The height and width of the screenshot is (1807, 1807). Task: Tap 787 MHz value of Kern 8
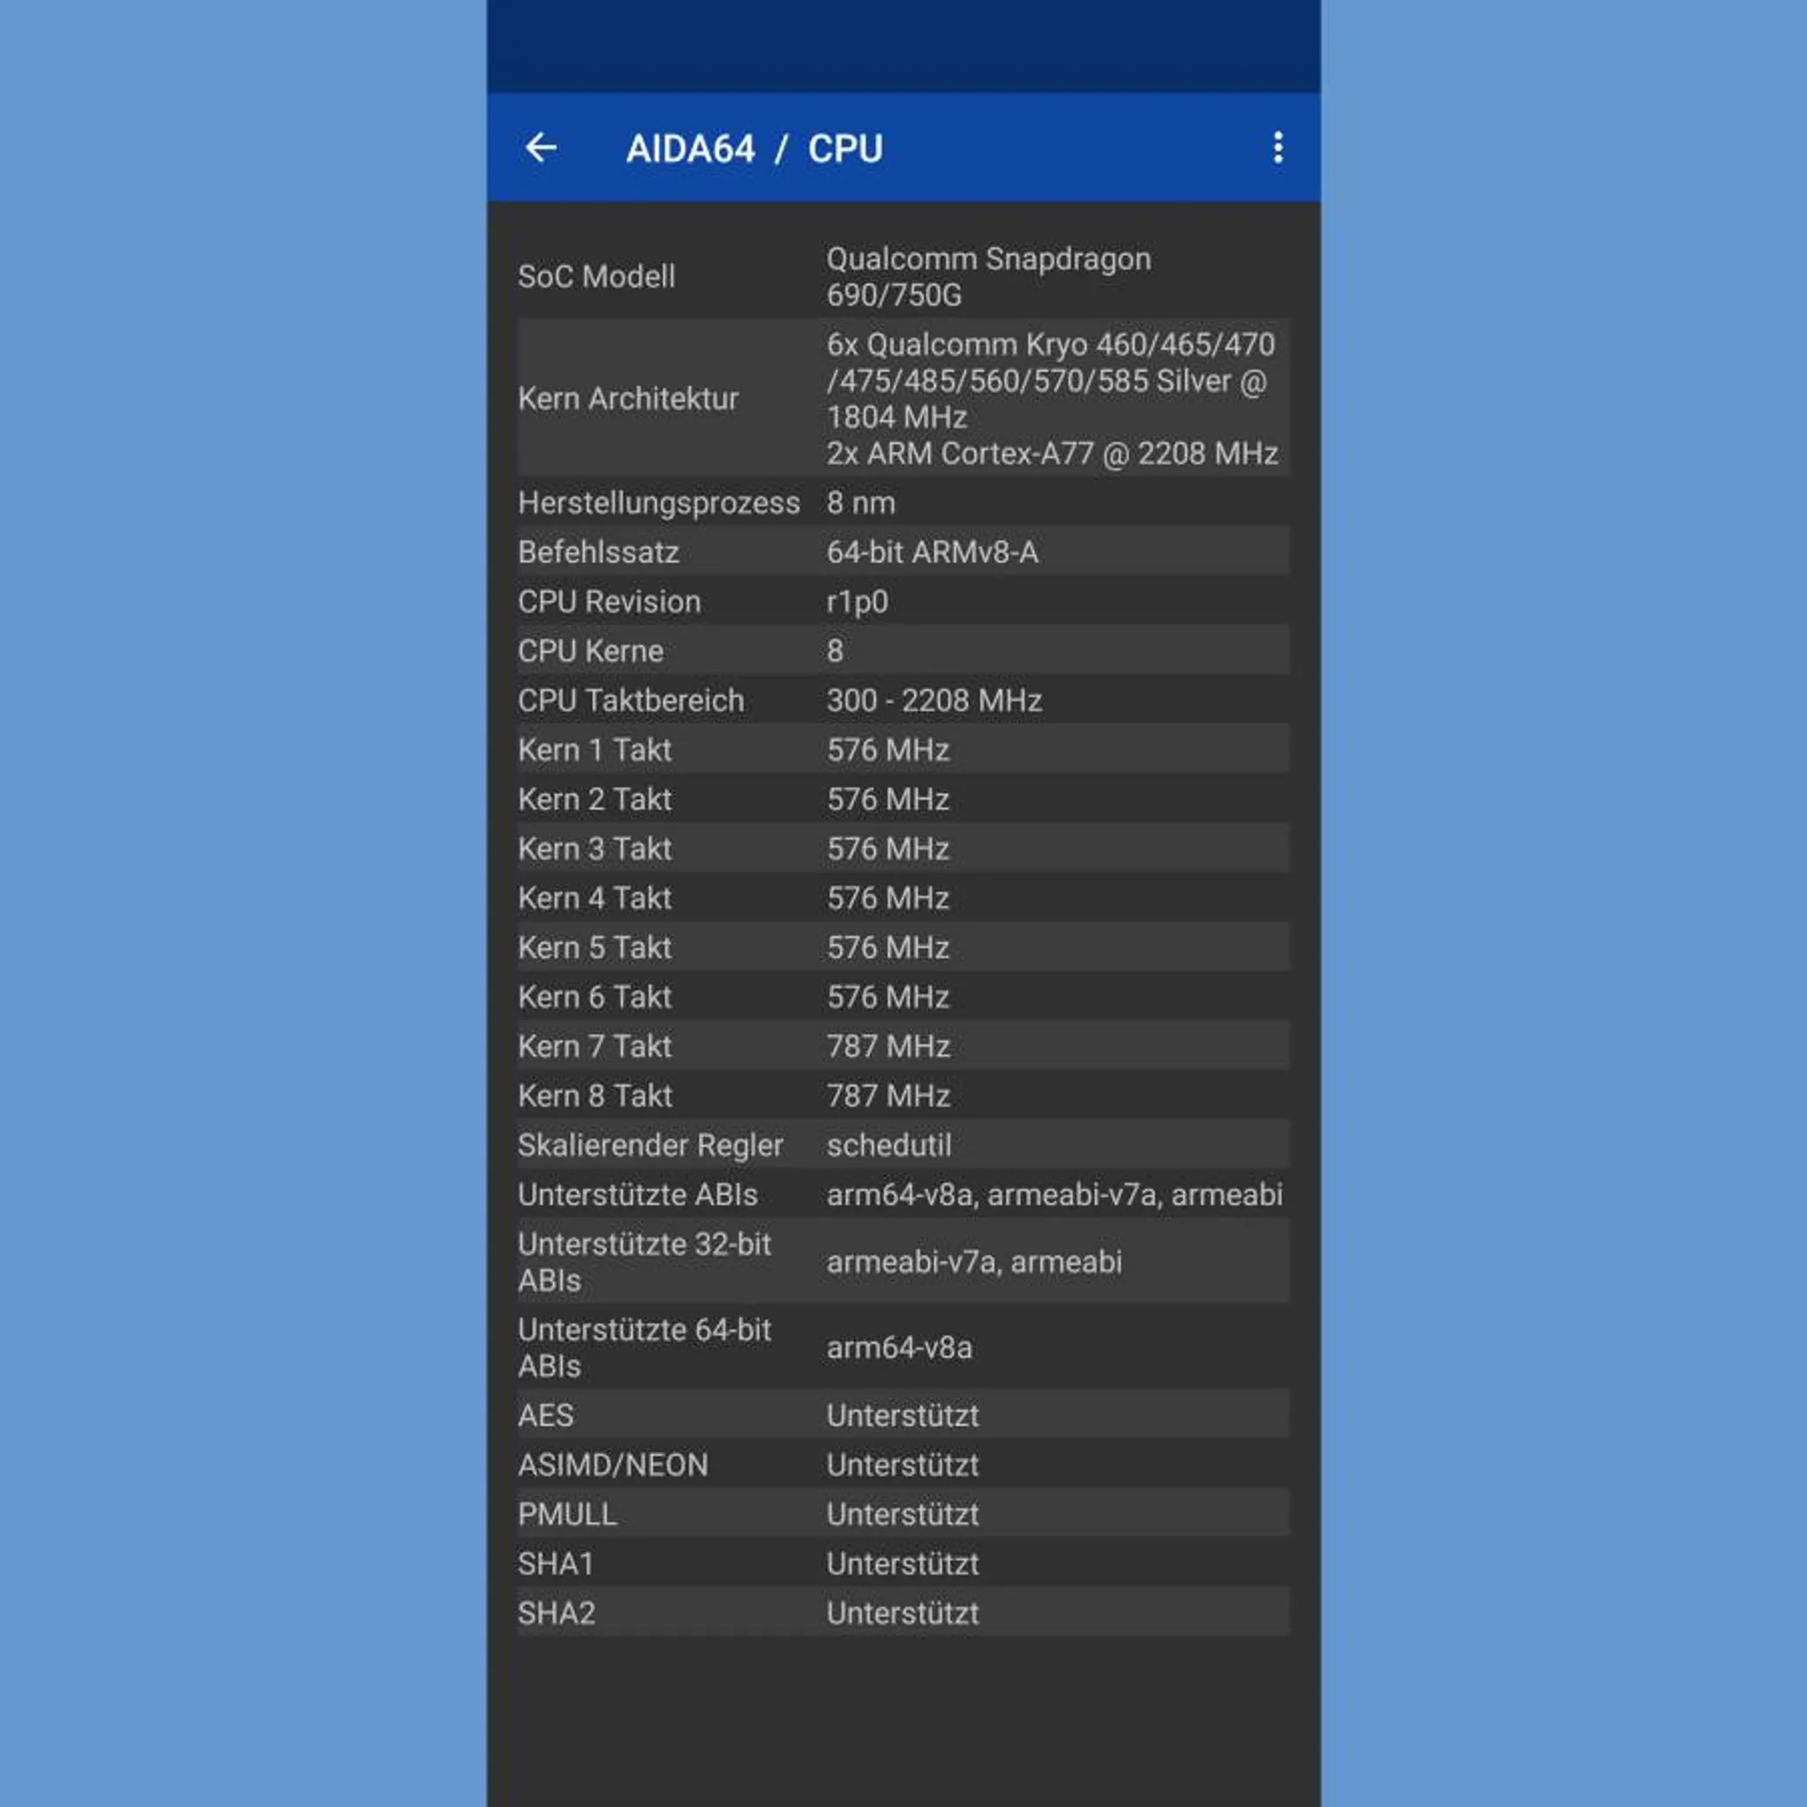pos(889,1096)
